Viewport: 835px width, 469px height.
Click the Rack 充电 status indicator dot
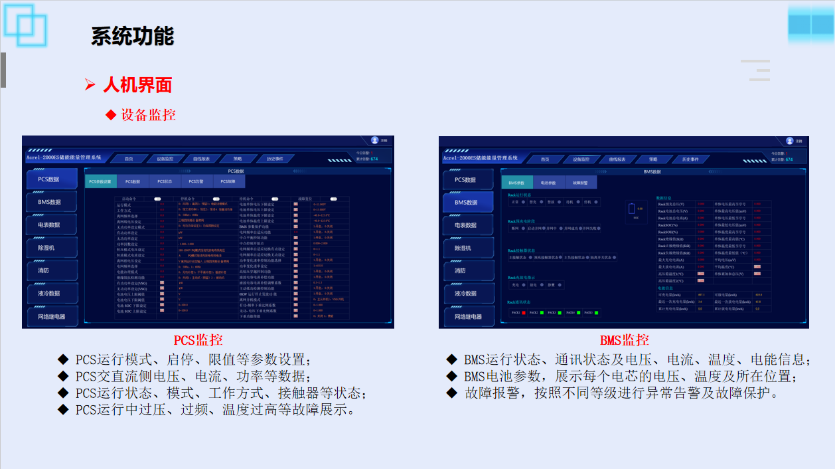pos(524,285)
